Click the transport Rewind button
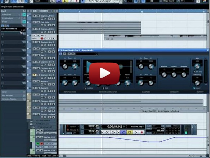Viewport: 210px width, 158px height. (x=107, y=132)
